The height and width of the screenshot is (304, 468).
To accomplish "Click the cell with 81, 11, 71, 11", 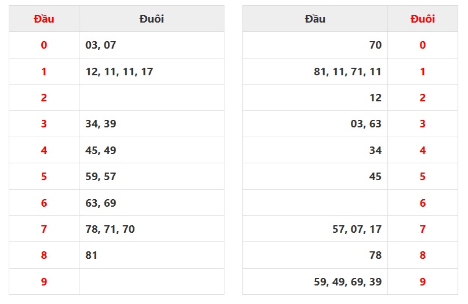I will coord(347,72).
